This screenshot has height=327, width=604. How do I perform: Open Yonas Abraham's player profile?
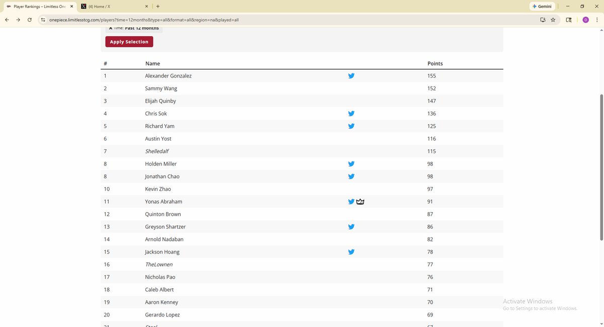pos(164,202)
